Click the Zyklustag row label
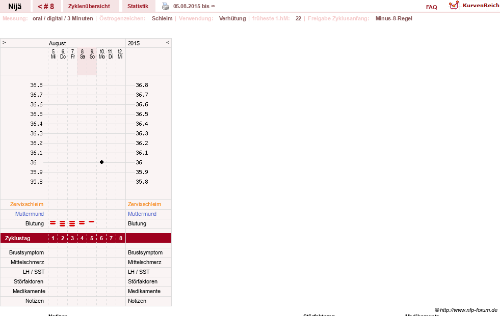 pyautogui.click(x=17, y=238)
